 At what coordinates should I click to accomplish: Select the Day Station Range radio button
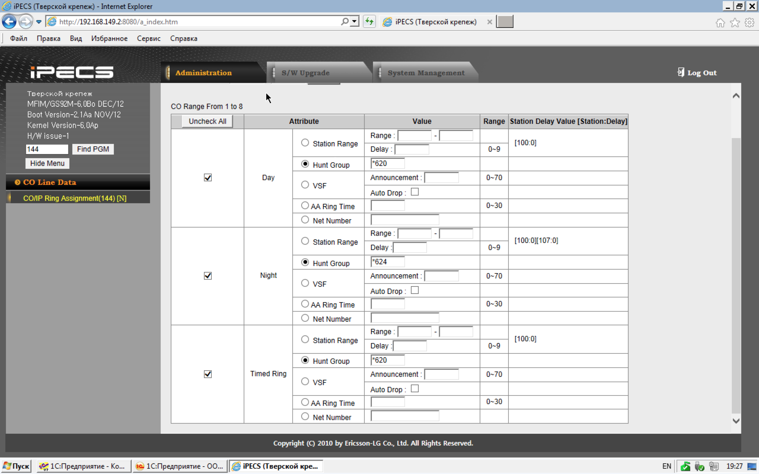(305, 142)
